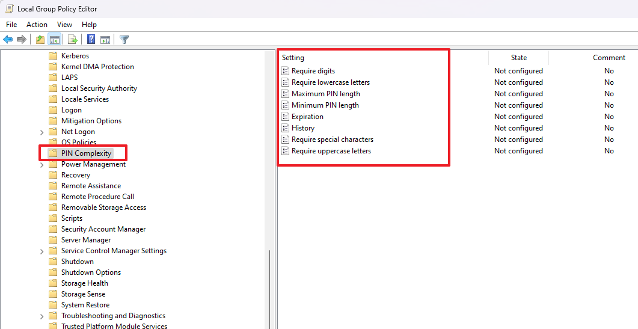The width and height of the screenshot is (638, 329).
Task: Expand the Power Management tree node
Action: [x=42, y=165]
